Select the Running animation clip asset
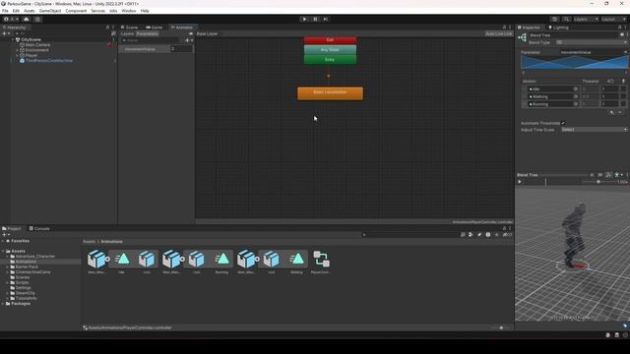 [x=221, y=263]
